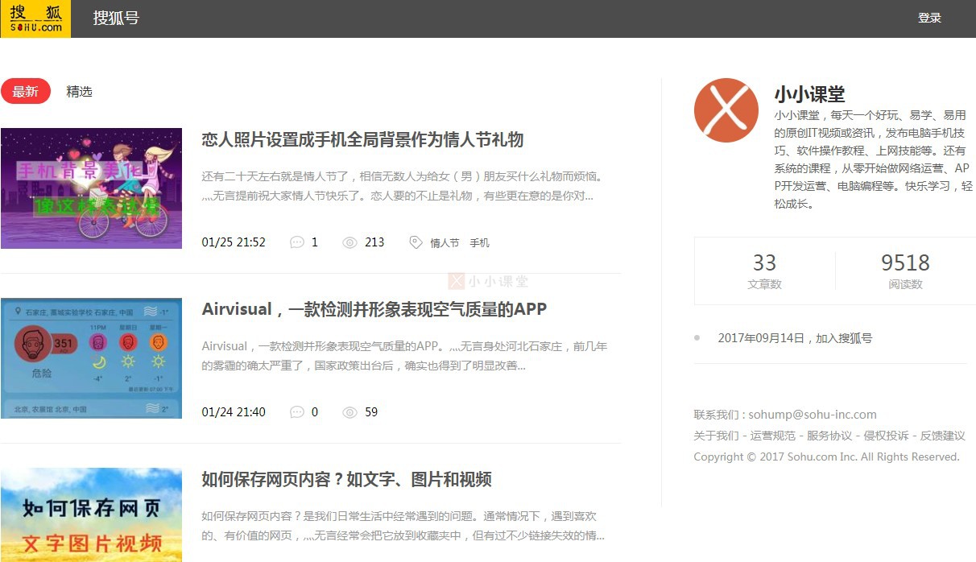Click the summary starting 如何保存网页内容？是我们日常
The image size is (976, 562).
(403, 526)
